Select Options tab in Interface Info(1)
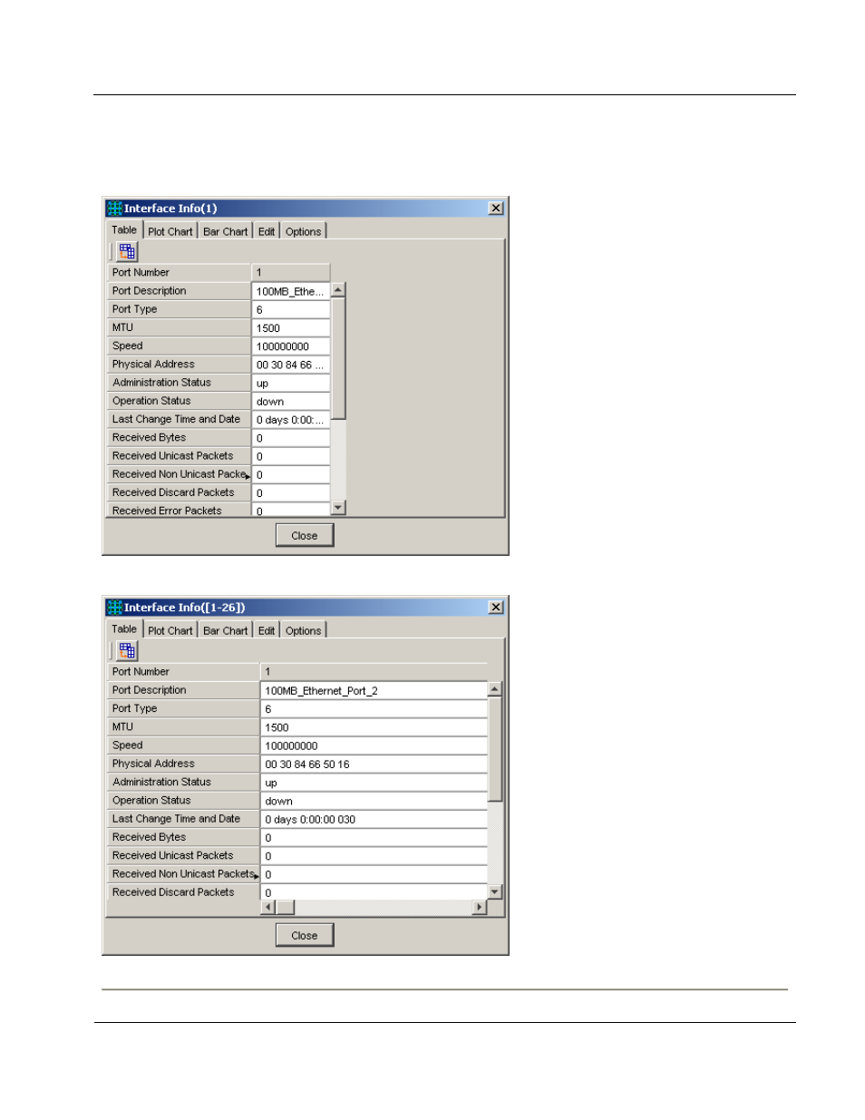Viewport: 865px width, 1120px height. tap(303, 231)
